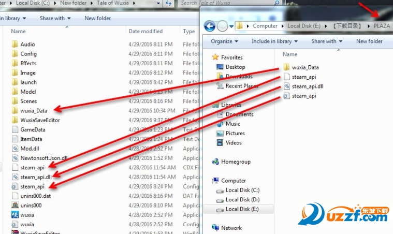Select the wuxia application icon
Viewport: 393px width, 234px height.
(15, 215)
